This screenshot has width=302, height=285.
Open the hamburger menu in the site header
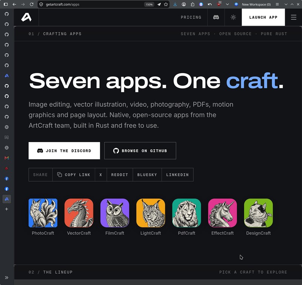[x=294, y=17]
